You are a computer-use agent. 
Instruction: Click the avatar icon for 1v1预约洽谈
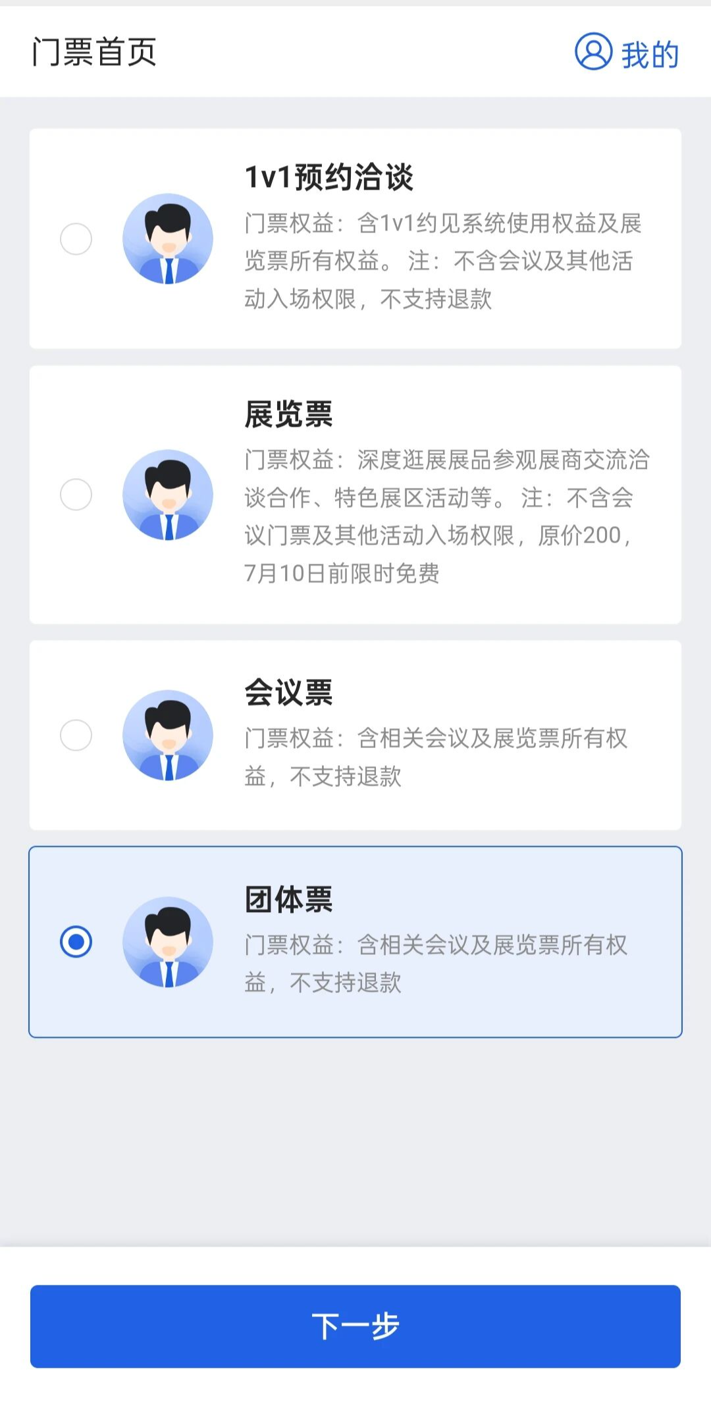(168, 238)
